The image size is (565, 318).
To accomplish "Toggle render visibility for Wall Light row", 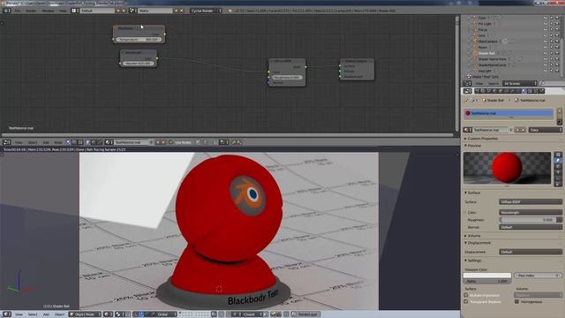I will 557,71.
